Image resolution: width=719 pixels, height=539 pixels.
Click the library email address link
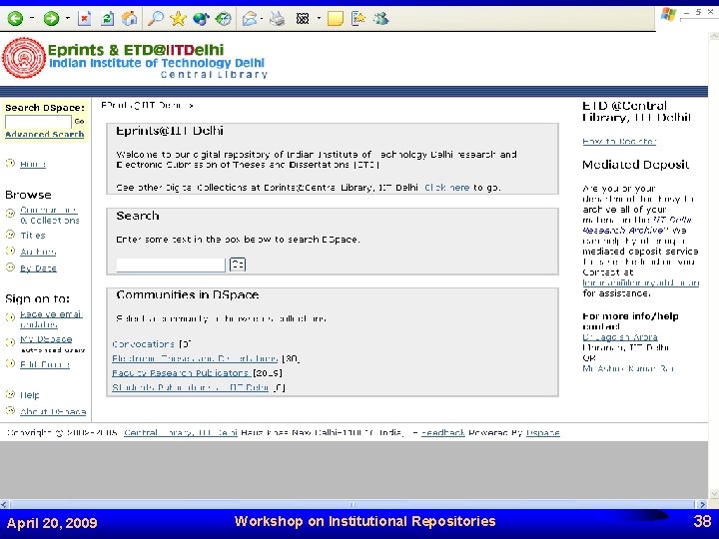640,282
